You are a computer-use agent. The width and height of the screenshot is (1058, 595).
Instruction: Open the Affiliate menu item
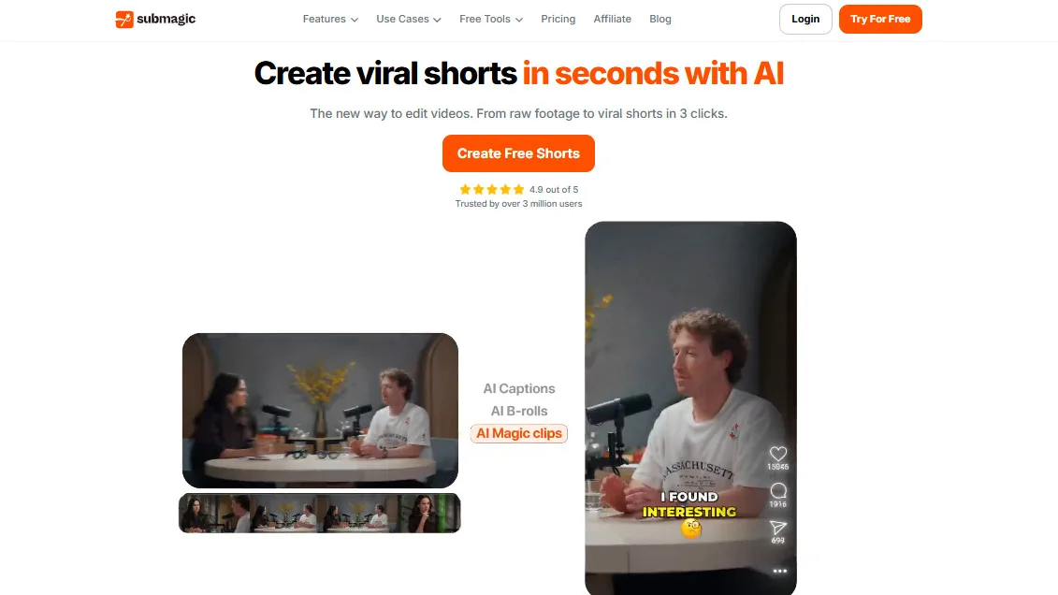(x=612, y=19)
